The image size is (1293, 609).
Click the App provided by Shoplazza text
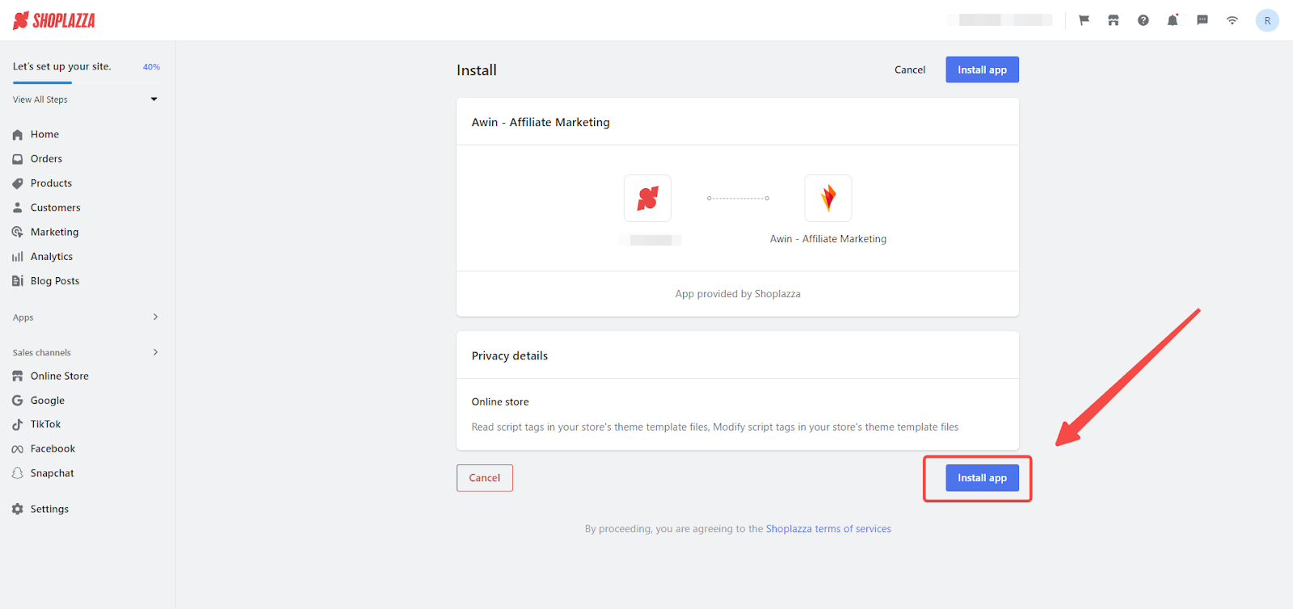coord(738,294)
